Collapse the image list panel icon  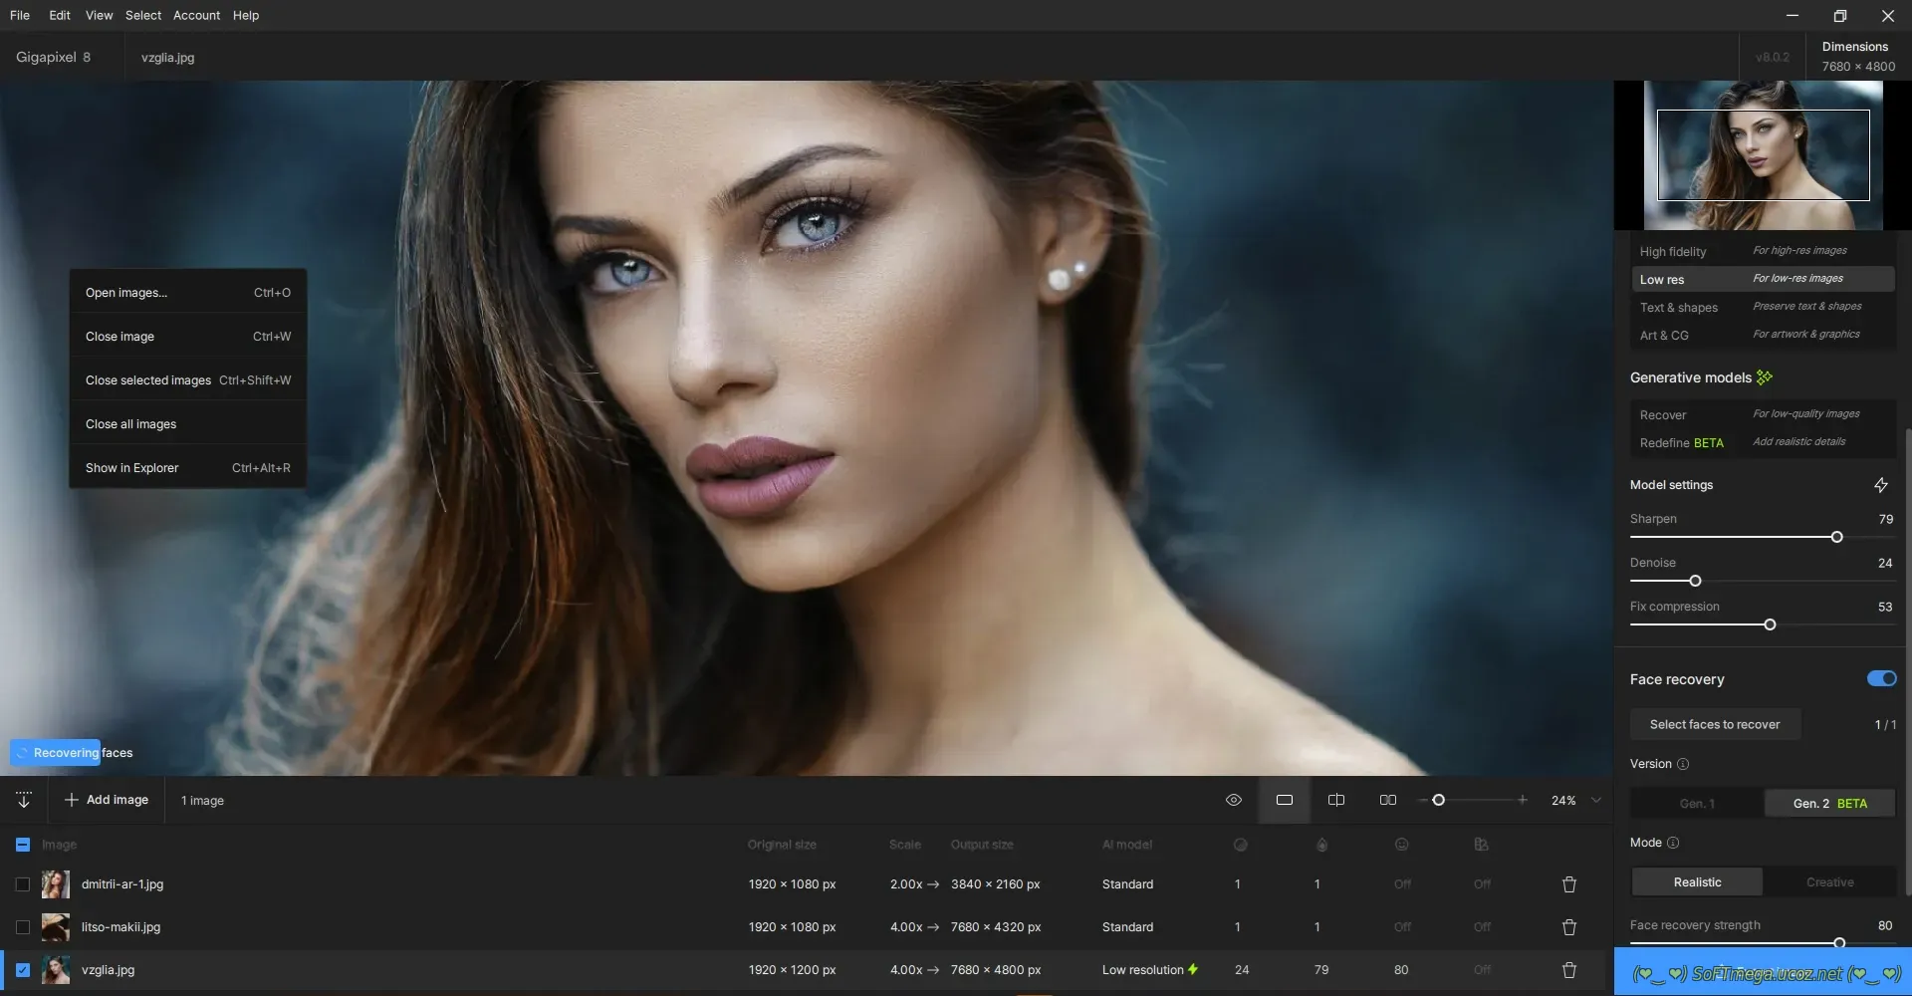(x=24, y=801)
